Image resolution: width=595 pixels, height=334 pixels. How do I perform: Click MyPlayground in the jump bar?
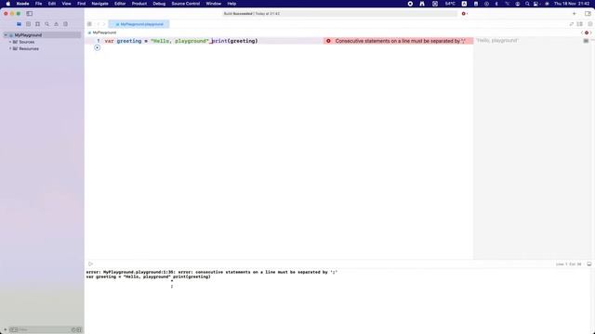point(104,32)
